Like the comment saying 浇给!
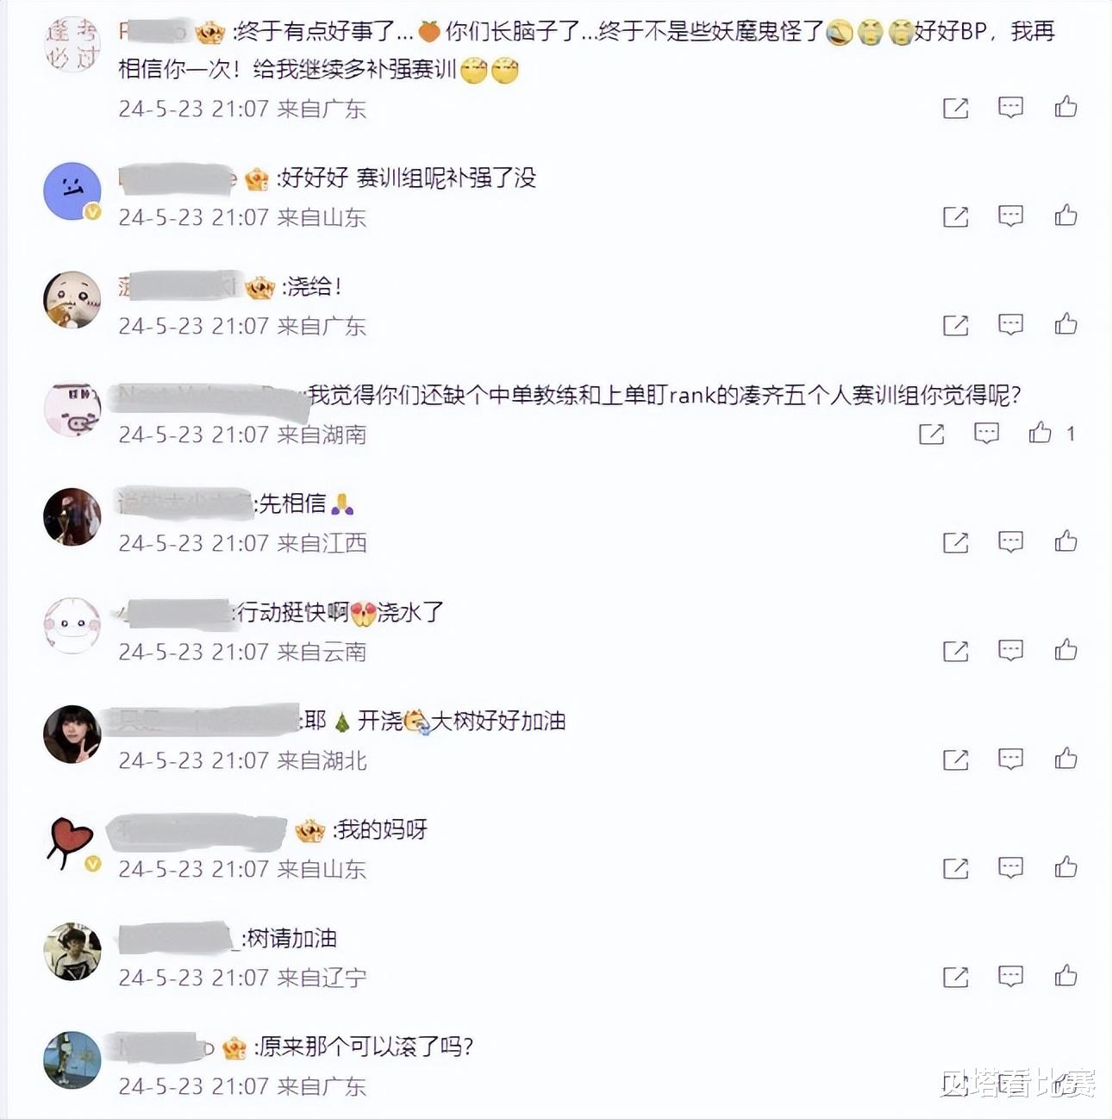Viewport: 1112px width, 1119px height. point(1066,324)
